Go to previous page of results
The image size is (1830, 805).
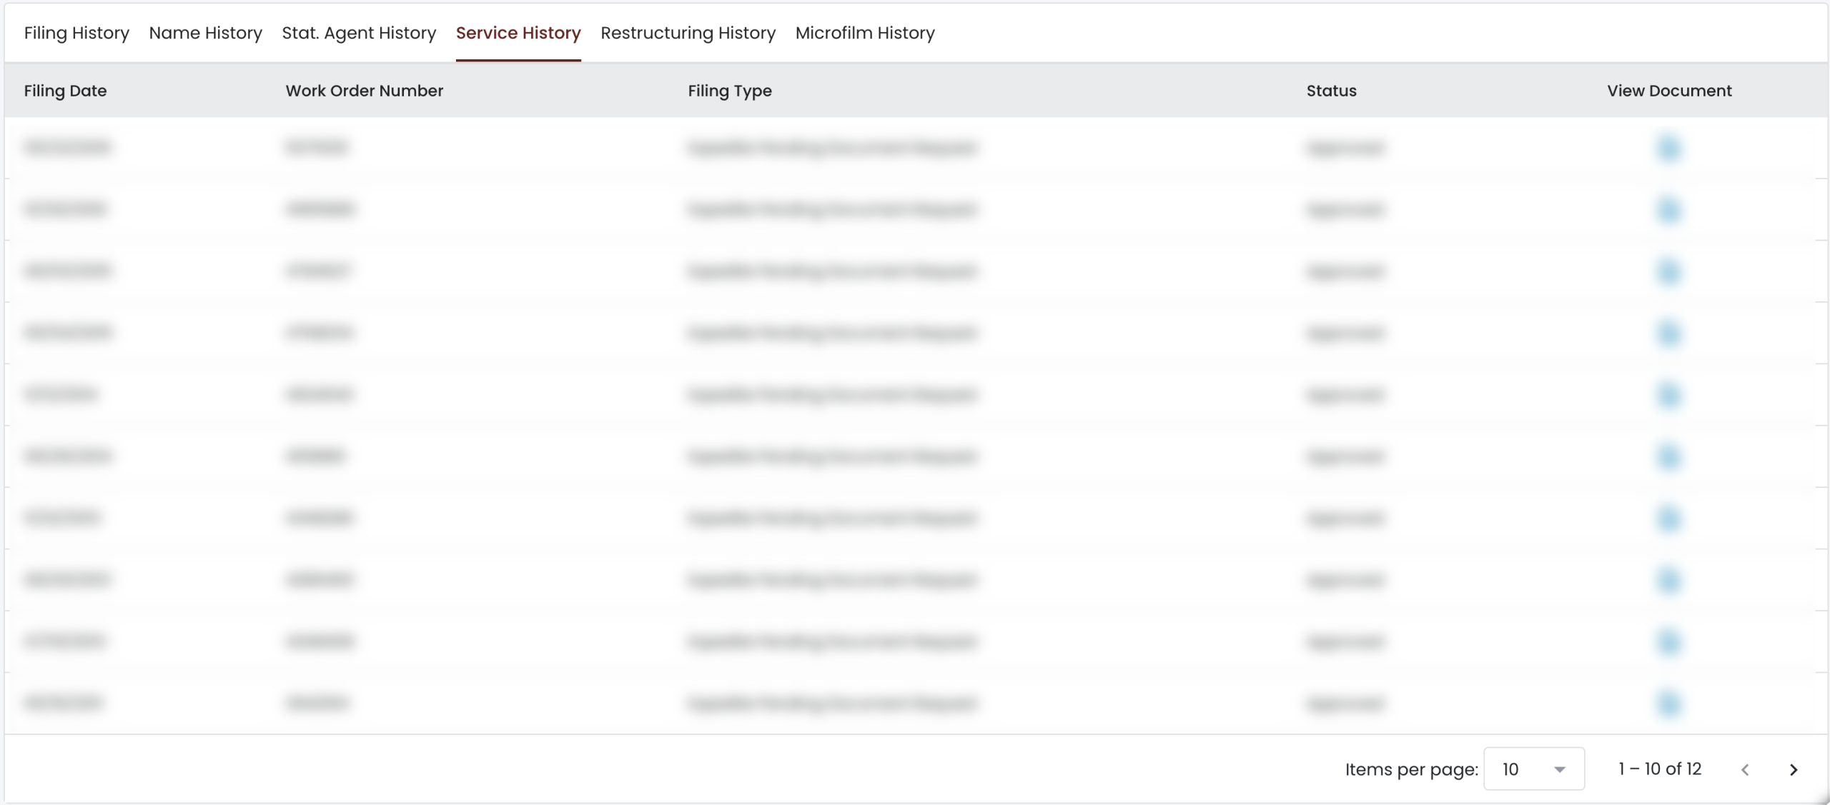tap(1745, 769)
